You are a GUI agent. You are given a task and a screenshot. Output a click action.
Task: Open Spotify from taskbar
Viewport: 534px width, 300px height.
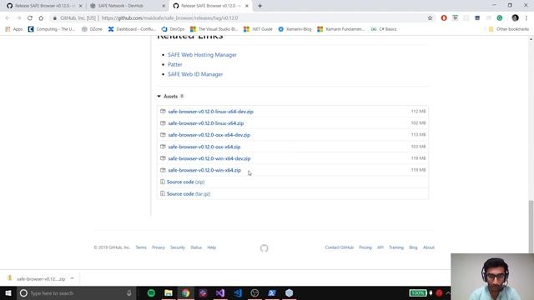pos(151,293)
